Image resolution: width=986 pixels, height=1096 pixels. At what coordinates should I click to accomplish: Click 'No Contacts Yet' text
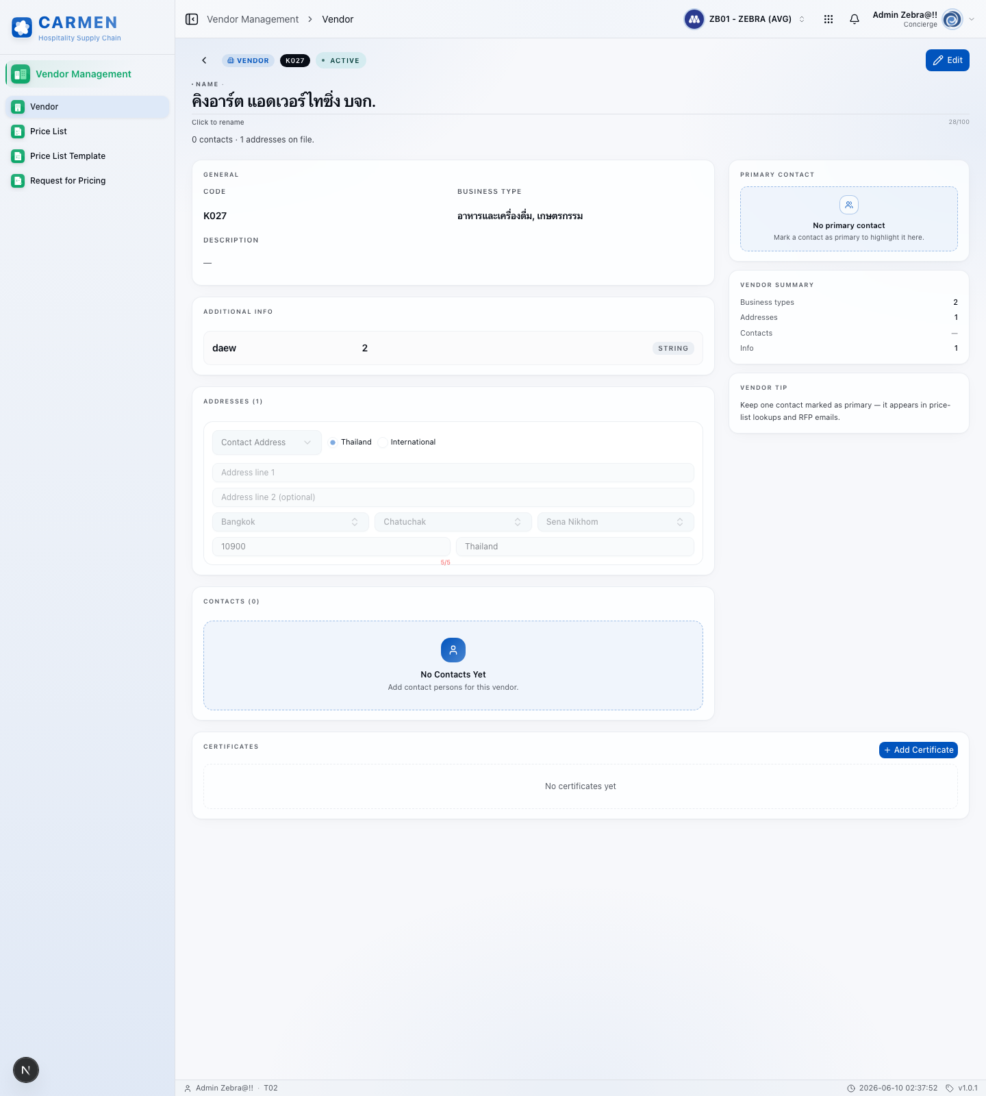click(453, 675)
